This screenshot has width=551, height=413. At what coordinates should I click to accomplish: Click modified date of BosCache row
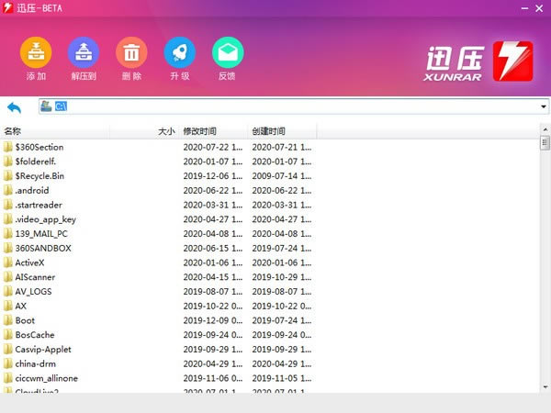pos(213,335)
